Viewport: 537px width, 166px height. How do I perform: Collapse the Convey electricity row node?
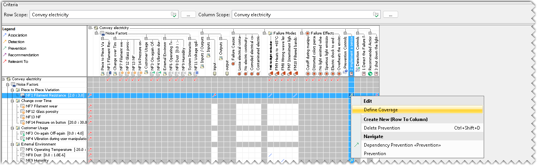pyautogui.click(x=3, y=79)
